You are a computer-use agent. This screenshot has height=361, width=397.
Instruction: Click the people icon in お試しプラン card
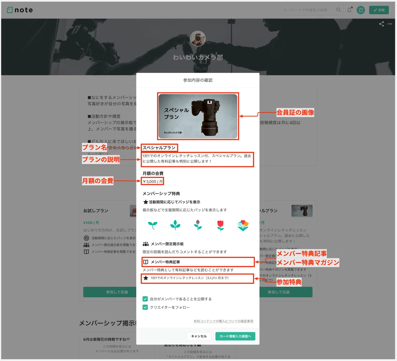click(x=86, y=245)
